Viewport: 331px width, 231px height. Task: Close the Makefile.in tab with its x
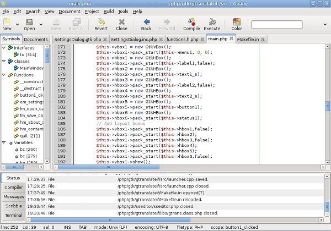point(263,40)
